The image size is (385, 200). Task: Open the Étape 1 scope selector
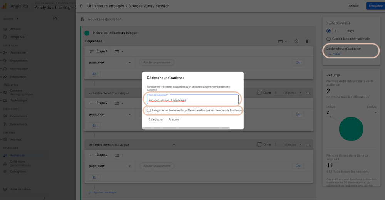pos(119,51)
